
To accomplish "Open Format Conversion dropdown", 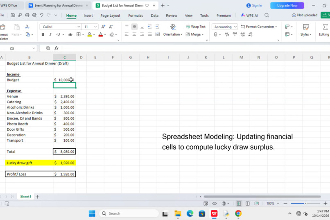I will 259,27.
